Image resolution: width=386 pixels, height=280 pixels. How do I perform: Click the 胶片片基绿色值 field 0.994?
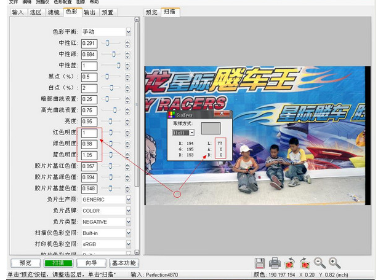coord(89,177)
